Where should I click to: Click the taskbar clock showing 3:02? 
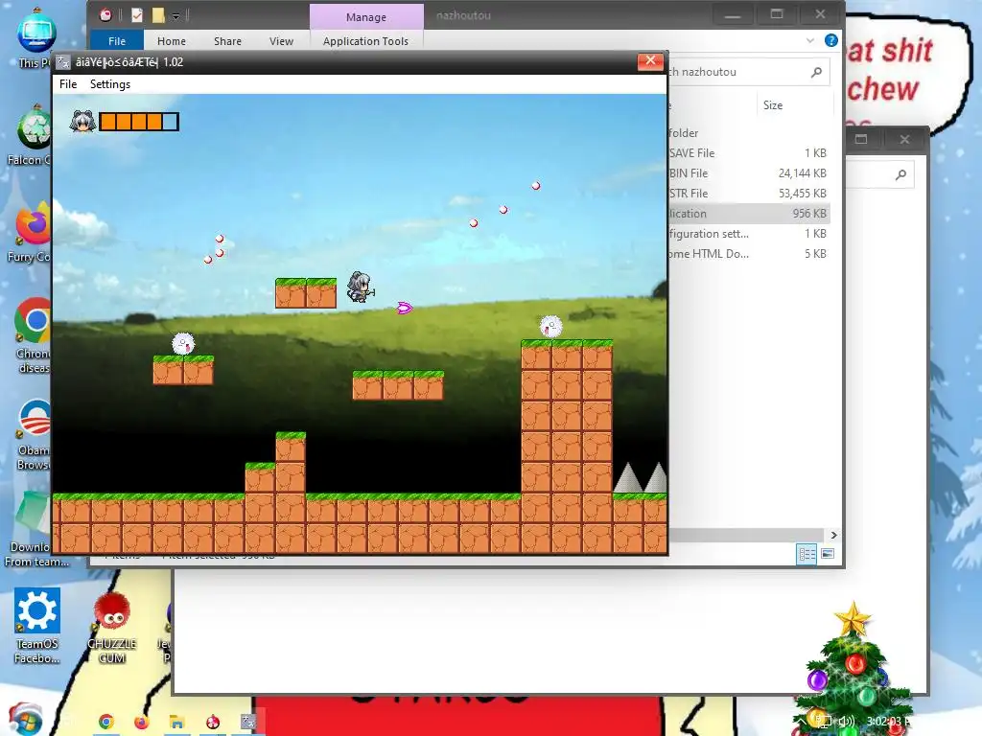coord(887,722)
